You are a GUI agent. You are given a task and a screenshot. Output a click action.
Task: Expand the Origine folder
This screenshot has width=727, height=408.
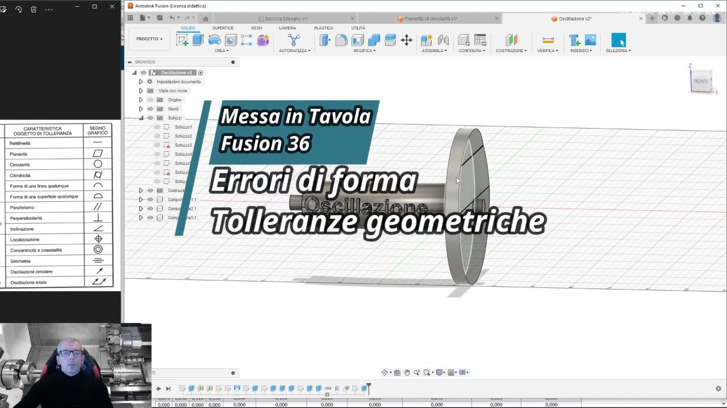[x=141, y=100]
